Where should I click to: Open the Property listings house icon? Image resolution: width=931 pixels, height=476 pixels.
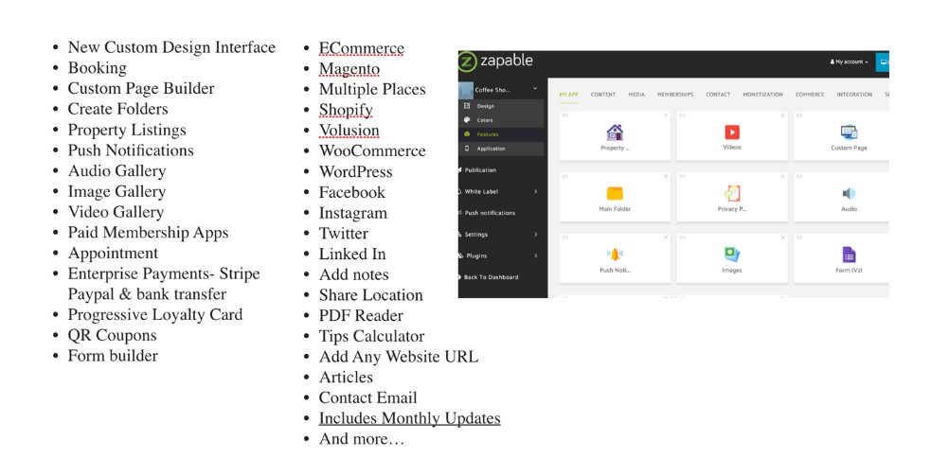615,132
